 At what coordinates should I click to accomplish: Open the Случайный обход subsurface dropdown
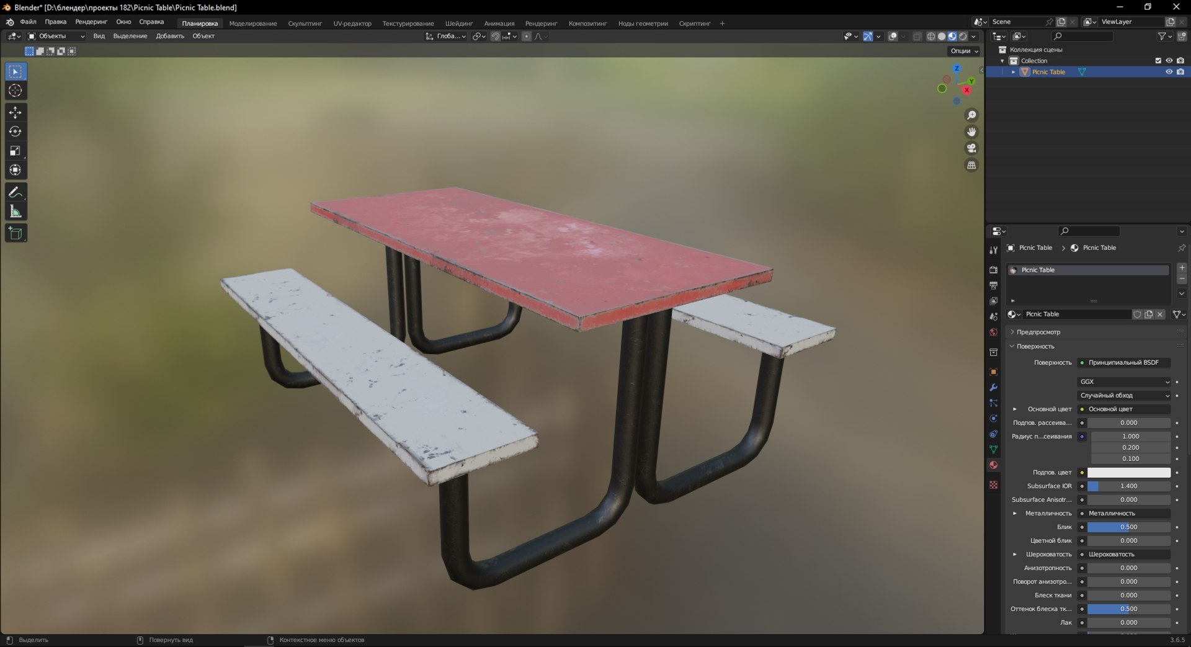coord(1124,395)
